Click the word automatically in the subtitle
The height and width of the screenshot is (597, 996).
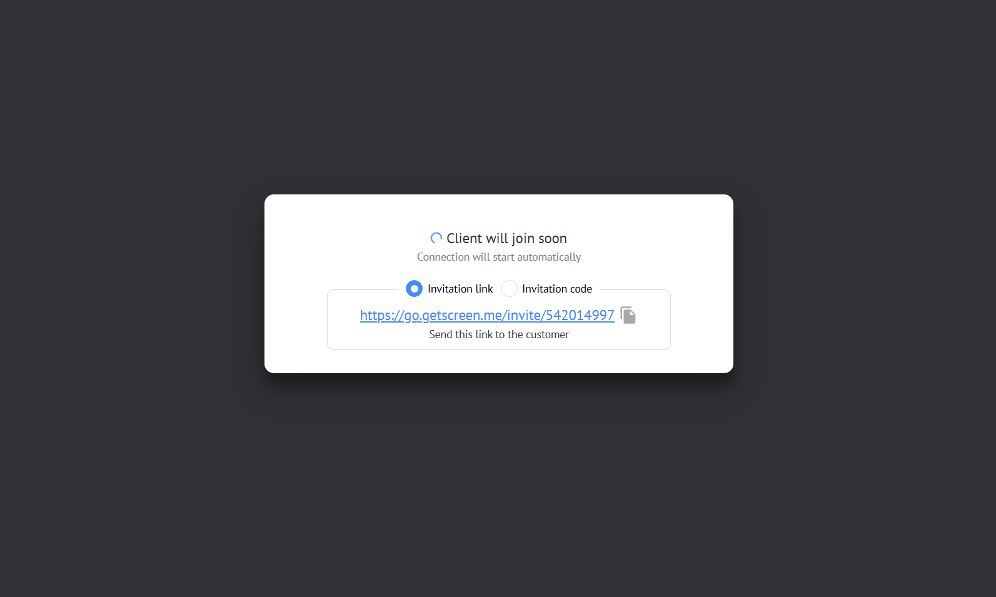(549, 257)
